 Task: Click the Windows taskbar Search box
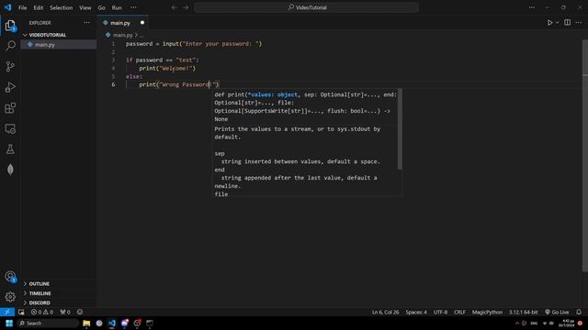coord(48,323)
